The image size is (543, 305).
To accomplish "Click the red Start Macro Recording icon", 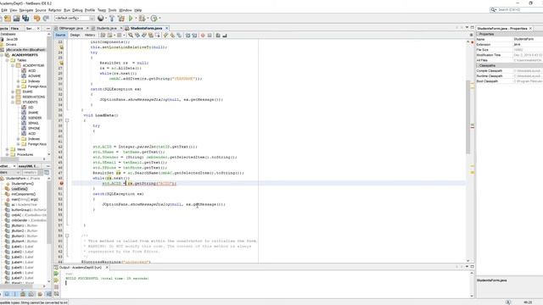I will [x=203, y=35].
